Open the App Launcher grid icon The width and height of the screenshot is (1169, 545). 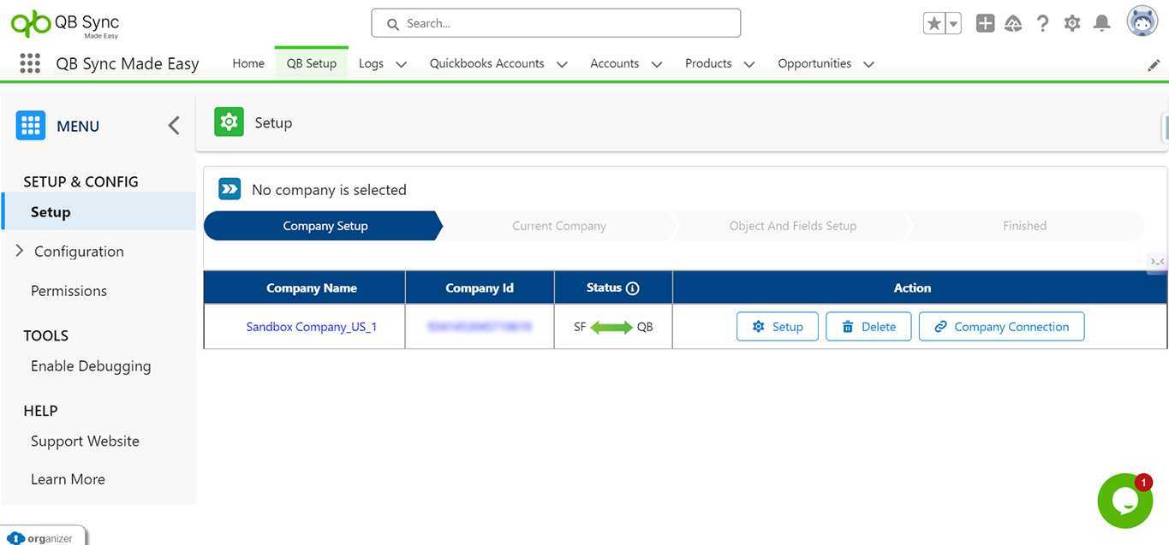pos(30,63)
